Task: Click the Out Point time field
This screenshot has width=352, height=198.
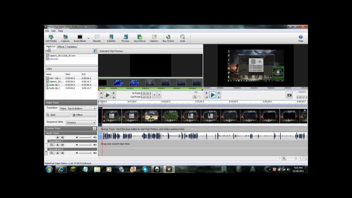Action: point(146,97)
